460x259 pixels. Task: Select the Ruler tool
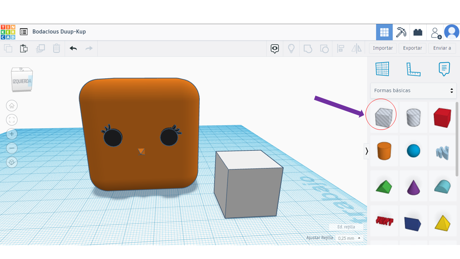(x=413, y=69)
